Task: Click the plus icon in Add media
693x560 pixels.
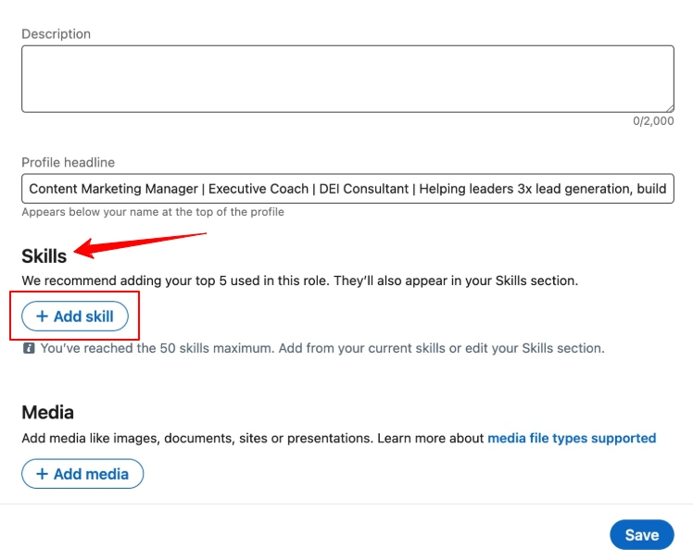Action: click(x=42, y=474)
